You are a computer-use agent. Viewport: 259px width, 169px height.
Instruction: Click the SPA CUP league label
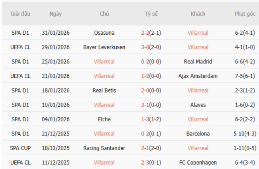click(21, 148)
